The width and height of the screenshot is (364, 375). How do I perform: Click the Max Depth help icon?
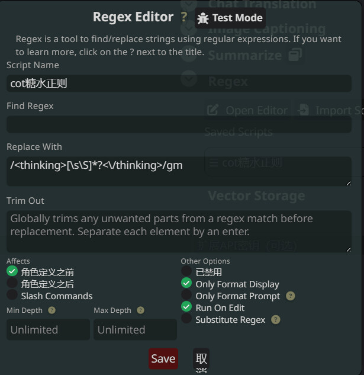point(140,310)
